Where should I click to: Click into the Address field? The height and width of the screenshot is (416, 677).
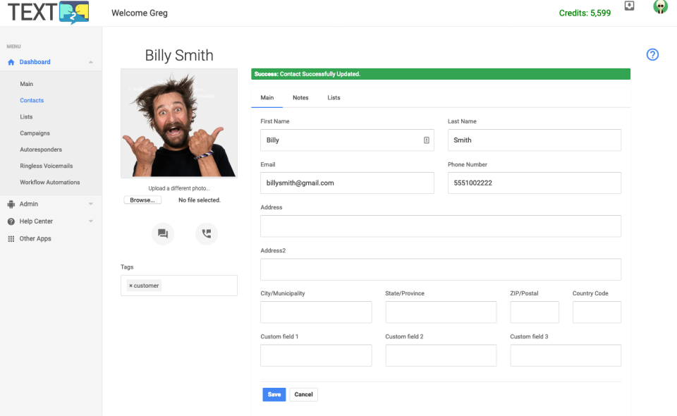coord(440,226)
